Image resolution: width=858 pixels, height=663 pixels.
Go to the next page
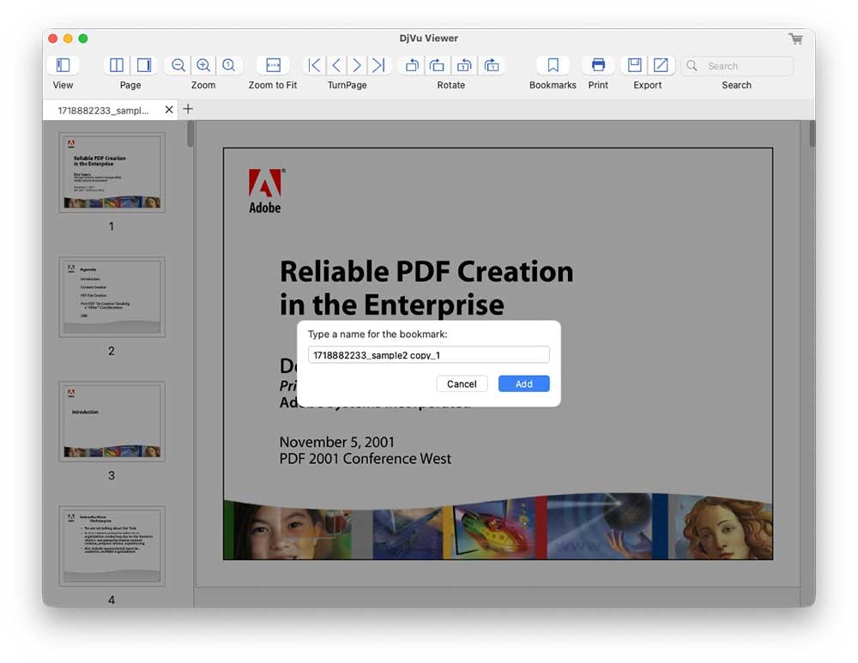(x=357, y=66)
